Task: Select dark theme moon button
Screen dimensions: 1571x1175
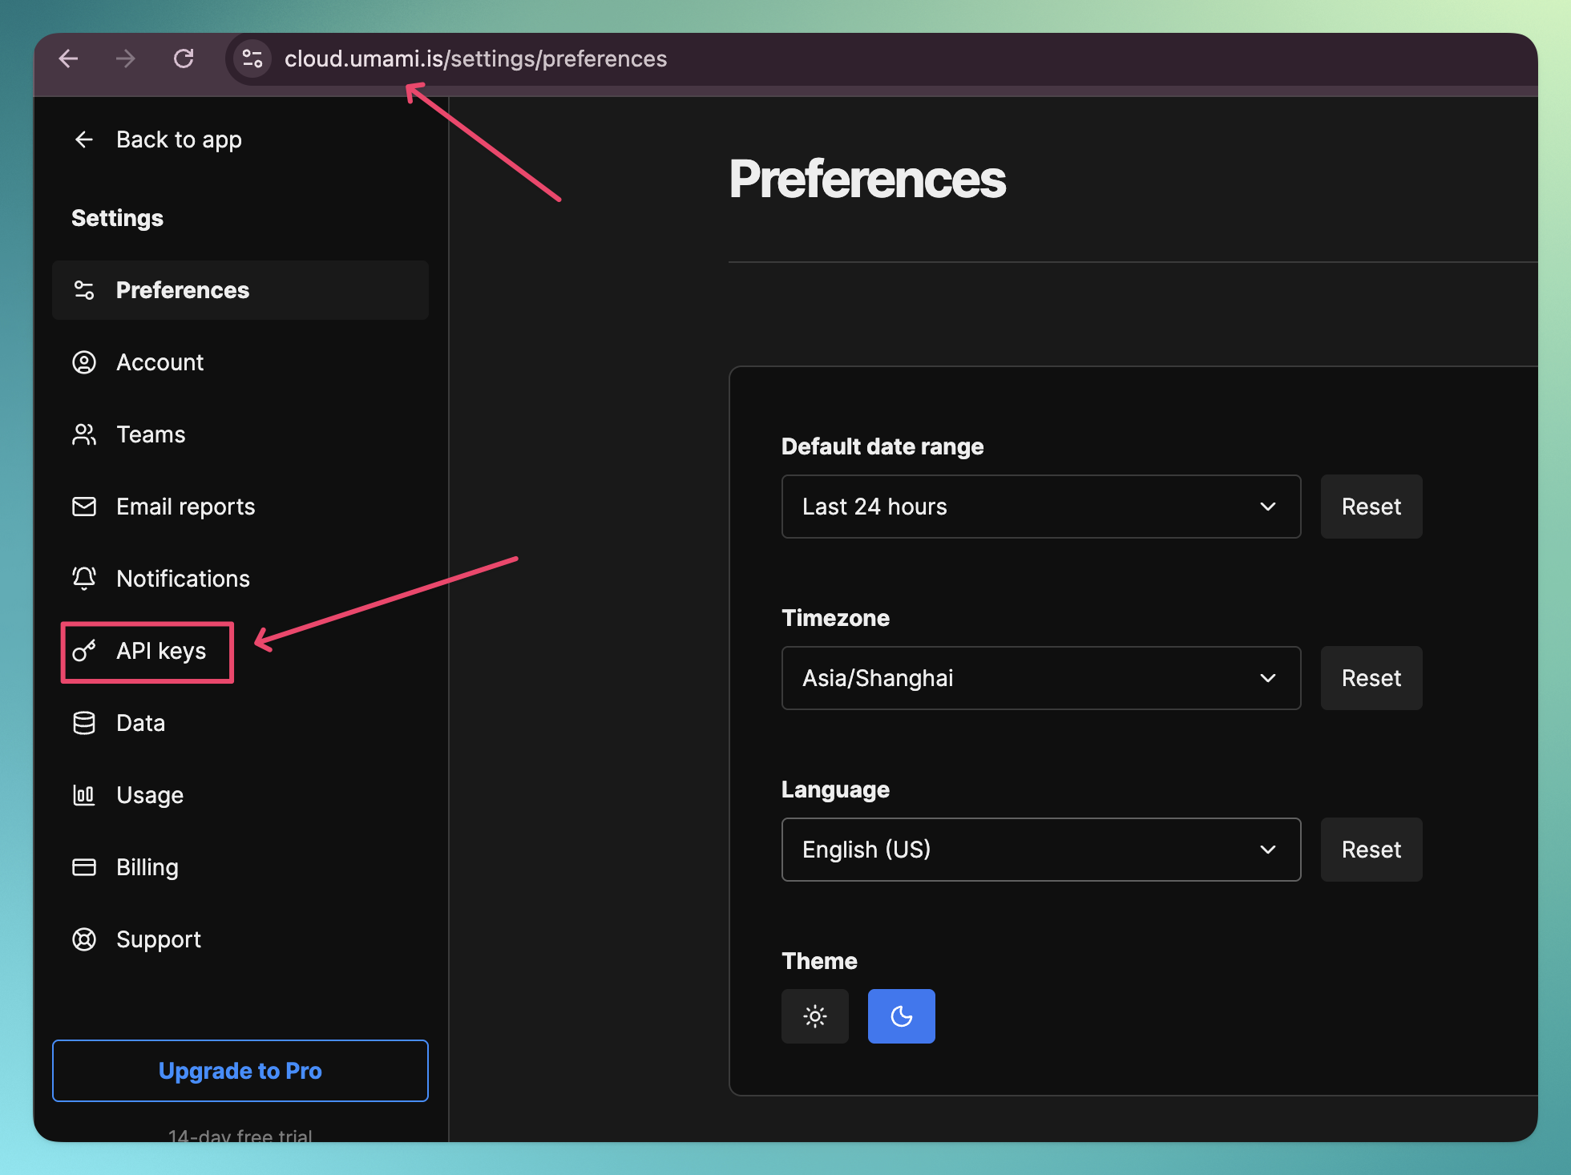Action: 901,1016
